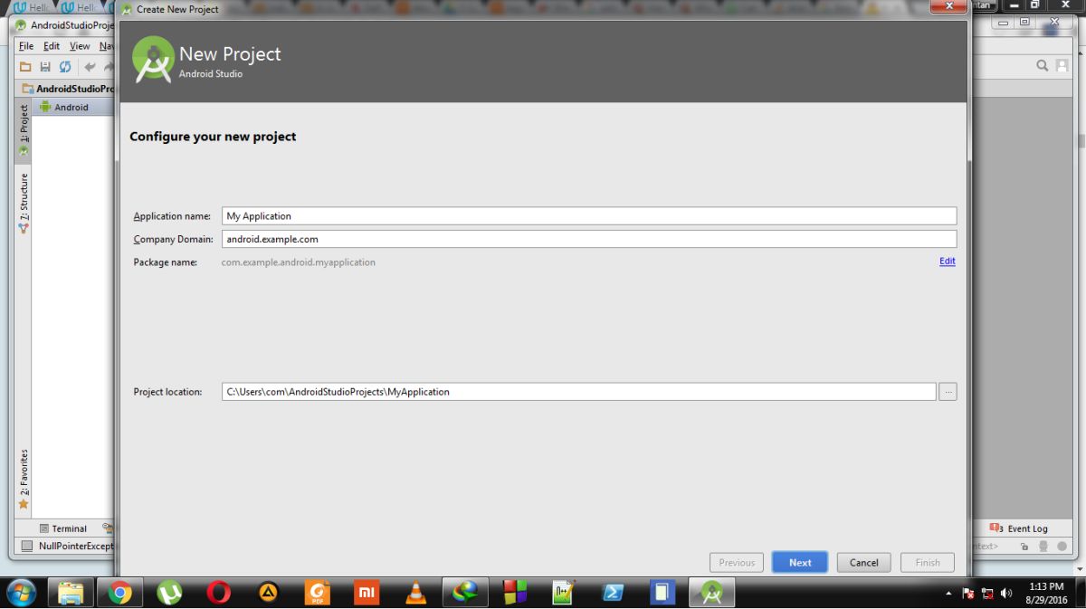This screenshot has width=1086, height=609.
Task: Click the Undo arrow in toolbar
Action: 90,67
